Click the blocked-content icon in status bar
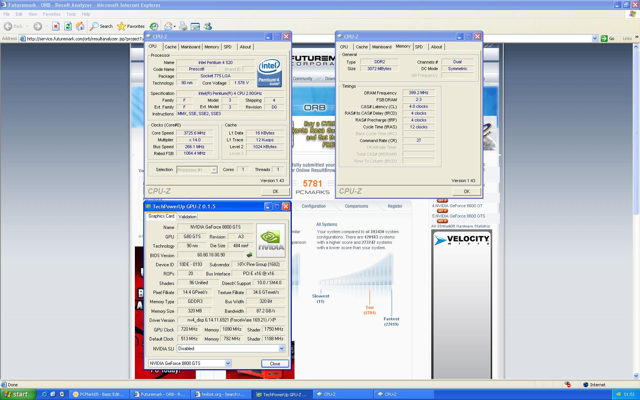Screen dimensions: 640x400 point(568,385)
